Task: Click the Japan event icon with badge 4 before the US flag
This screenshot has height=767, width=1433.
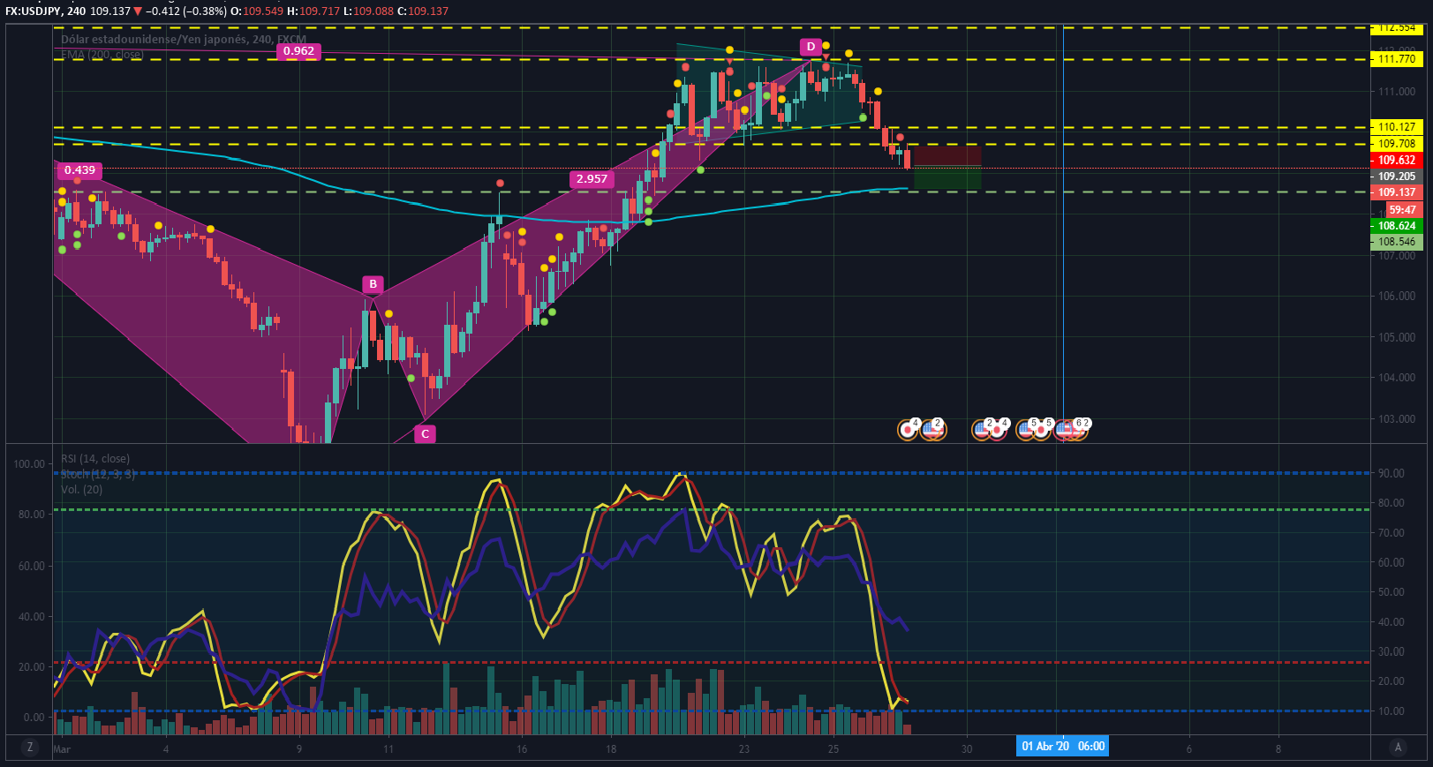Action: click(908, 430)
